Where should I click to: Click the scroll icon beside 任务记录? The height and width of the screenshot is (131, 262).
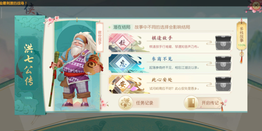(126, 103)
